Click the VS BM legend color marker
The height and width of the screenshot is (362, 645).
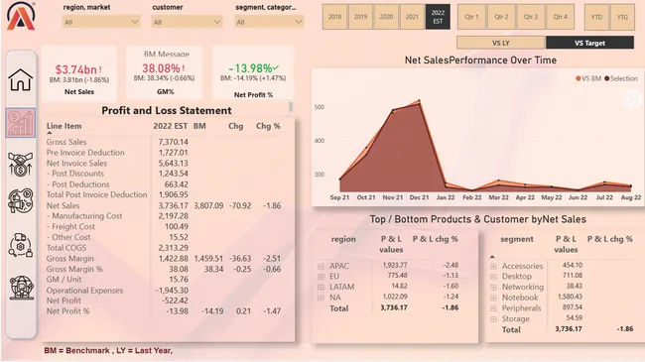point(578,78)
